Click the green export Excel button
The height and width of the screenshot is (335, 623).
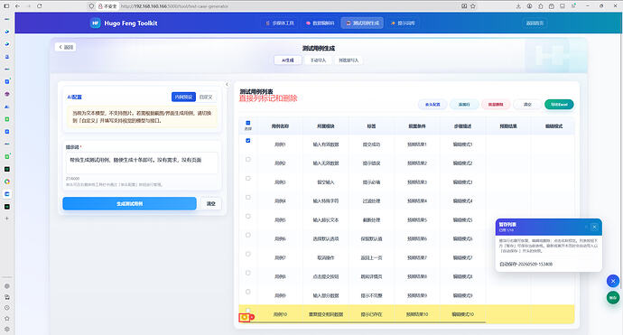click(559, 105)
